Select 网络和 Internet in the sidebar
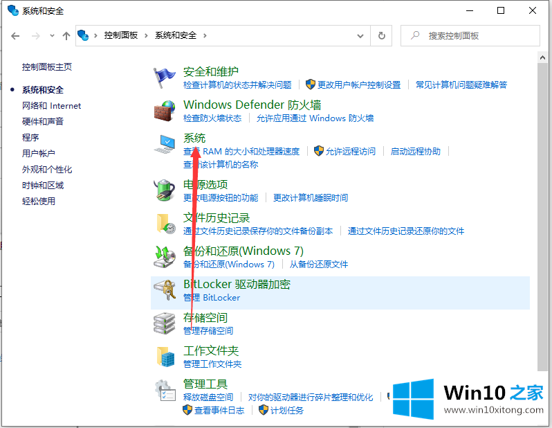Screen dimensions: 552x428 pyautogui.click(x=51, y=106)
